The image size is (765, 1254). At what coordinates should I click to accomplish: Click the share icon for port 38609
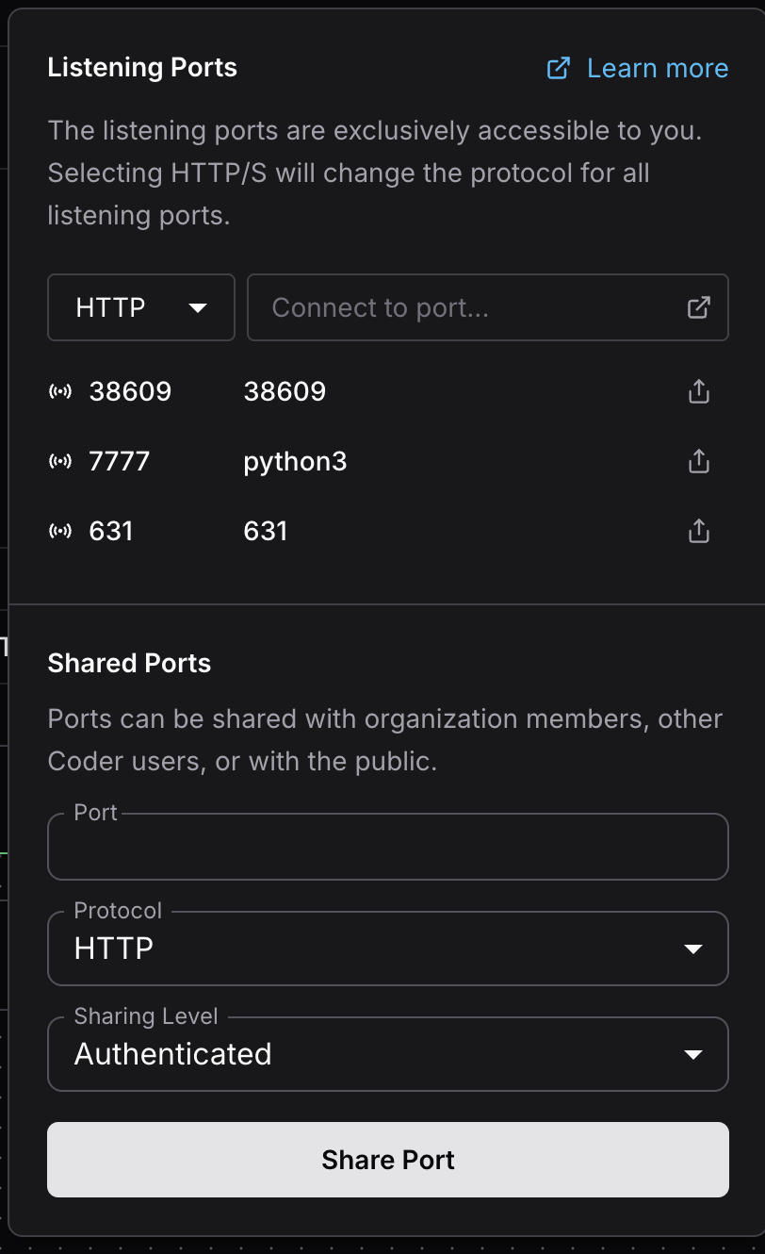698,391
